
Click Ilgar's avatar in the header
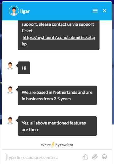[14, 11]
